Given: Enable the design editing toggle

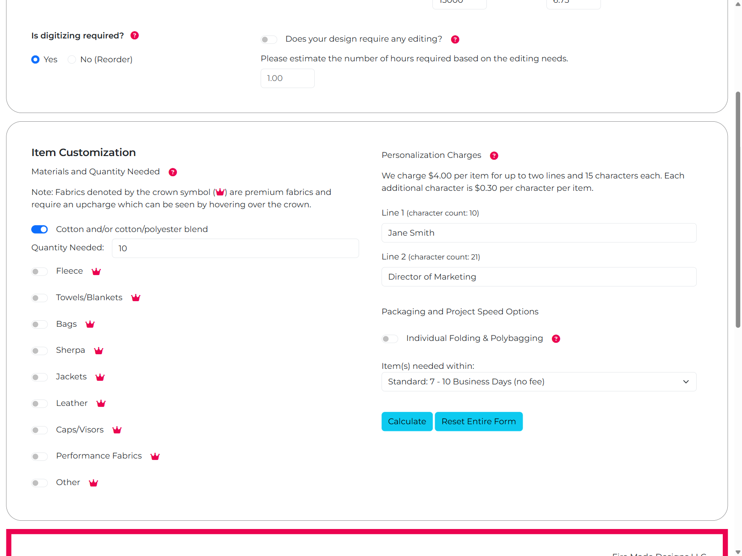Looking at the screenshot, I should pyautogui.click(x=269, y=39).
